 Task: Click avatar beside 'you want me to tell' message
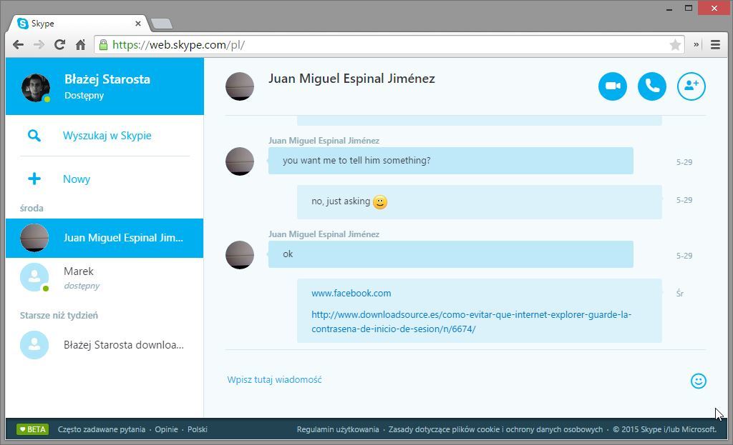point(240,161)
